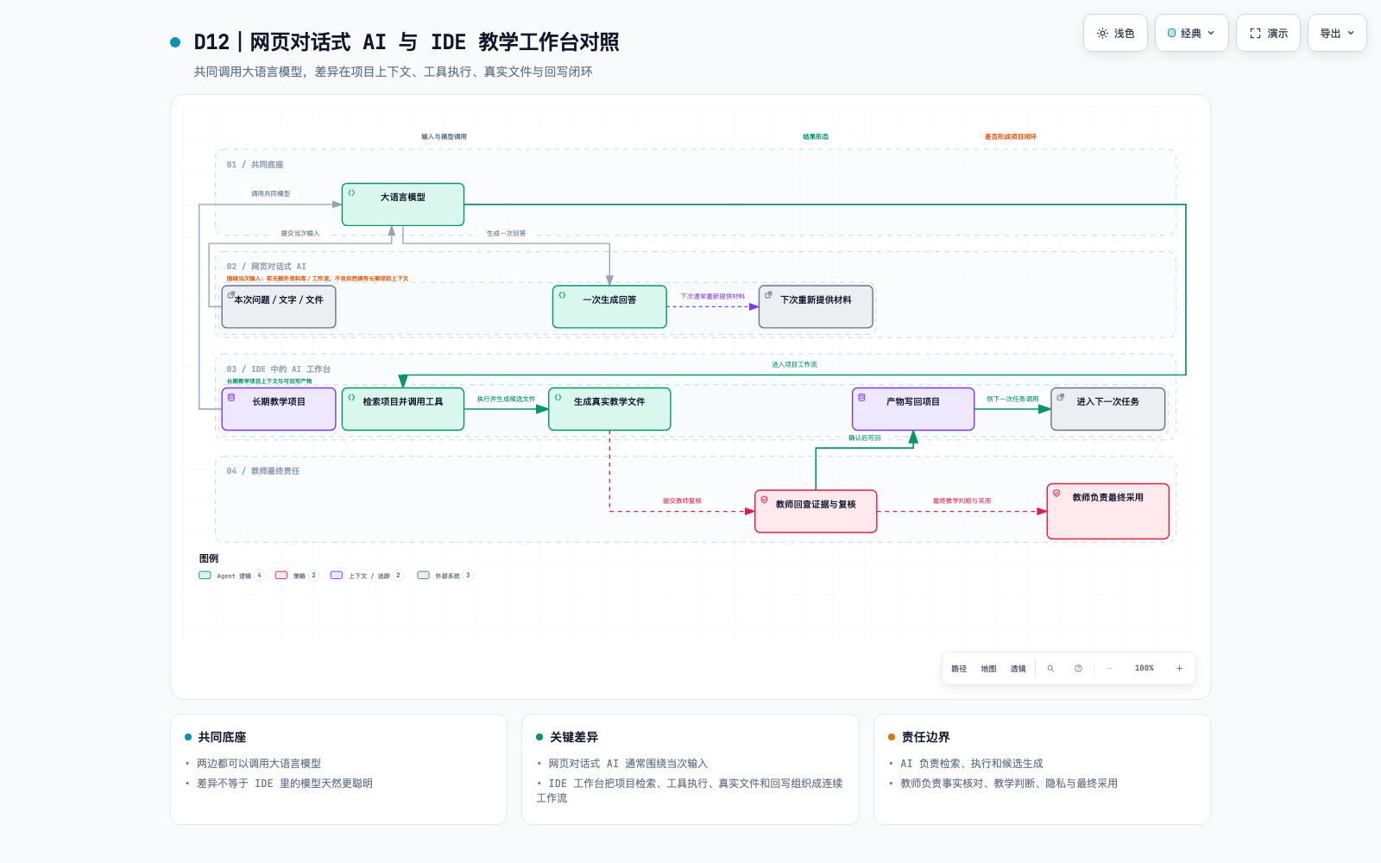Click the search magnifier icon
The height and width of the screenshot is (863, 1381).
pyautogui.click(x=1050, y=669)
